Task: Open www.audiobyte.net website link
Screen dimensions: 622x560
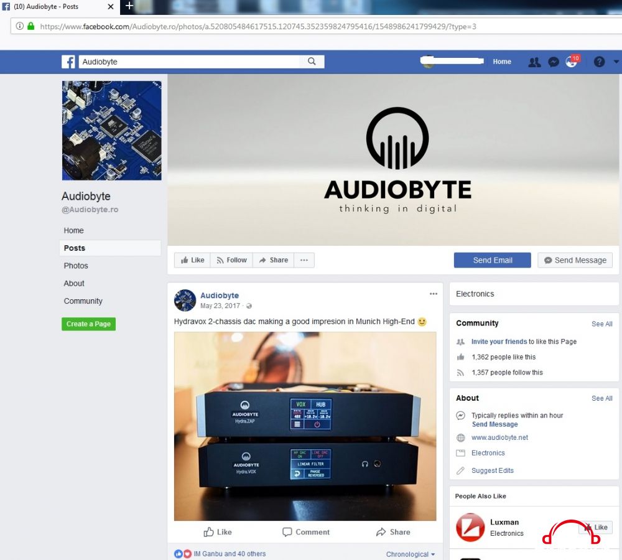Action: click(x=499, y=438)
